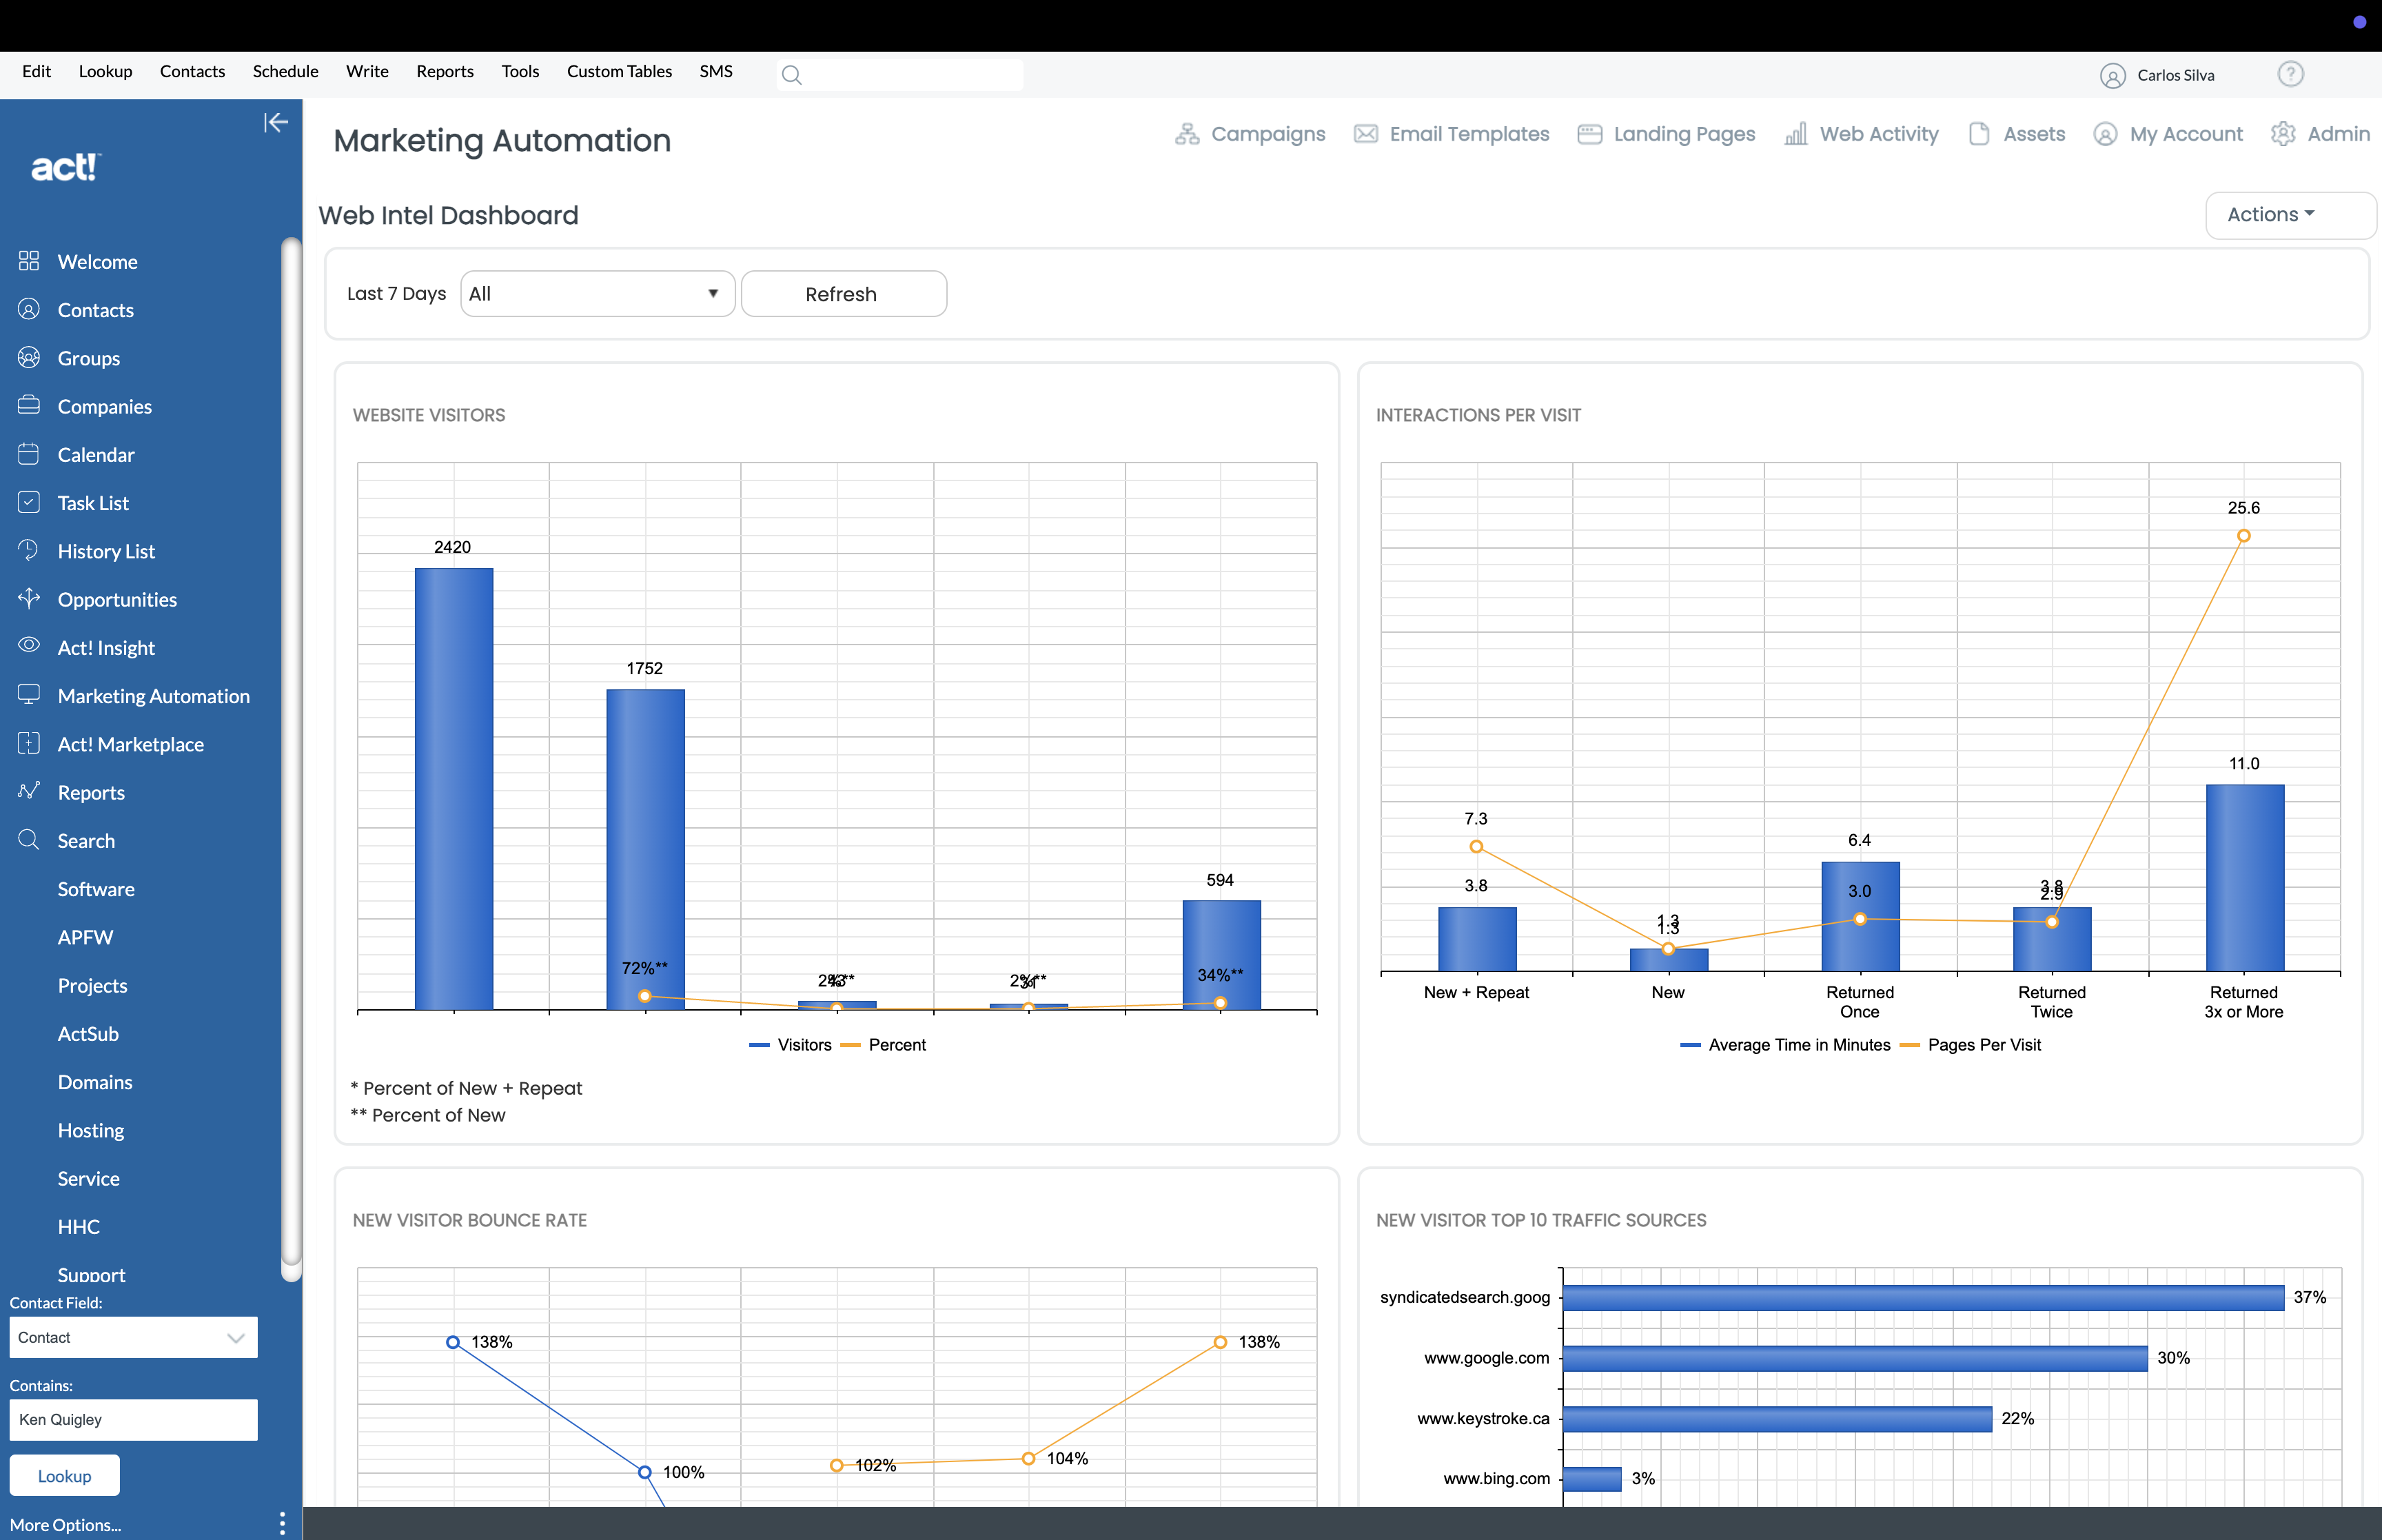Click the Refresh button
This screenshot has width=2382, height=1540.
844,294
